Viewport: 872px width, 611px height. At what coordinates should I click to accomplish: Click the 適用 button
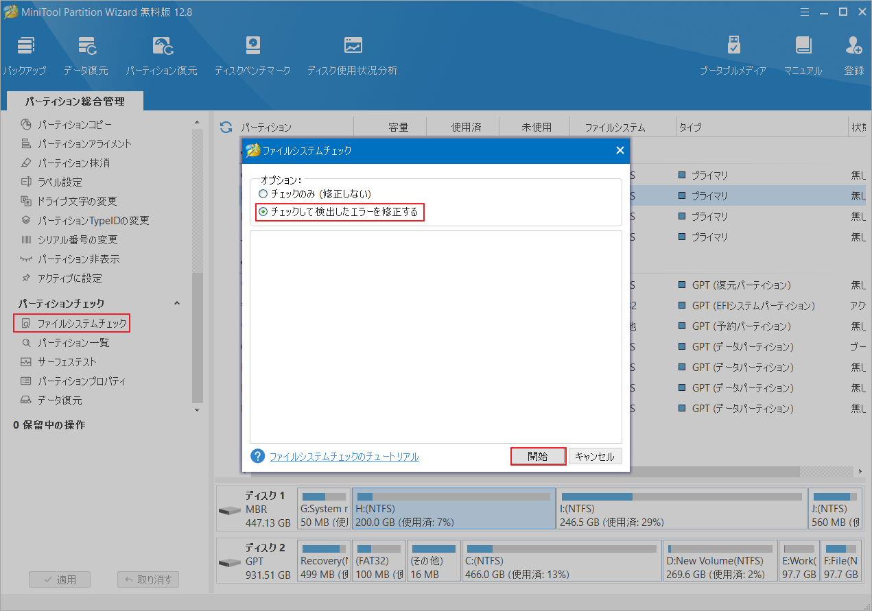click(x=60, y=579)
